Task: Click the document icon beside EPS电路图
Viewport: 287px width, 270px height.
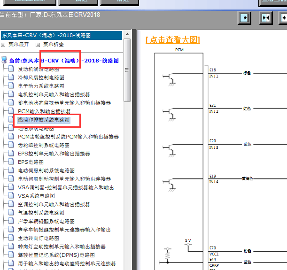Action: click(x=11, y=162)
